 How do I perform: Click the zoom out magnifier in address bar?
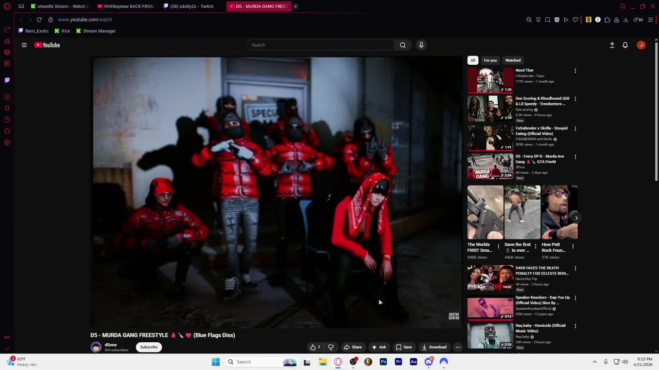point(529,20)
